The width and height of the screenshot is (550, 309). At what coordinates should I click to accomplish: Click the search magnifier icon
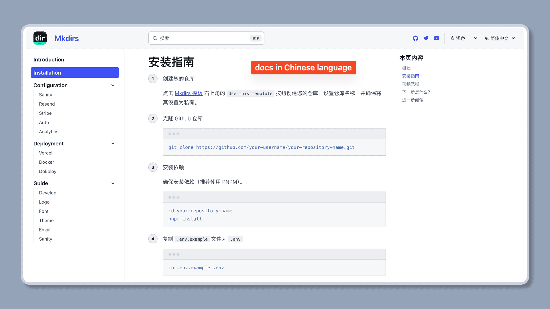click(x=155, y=38)
